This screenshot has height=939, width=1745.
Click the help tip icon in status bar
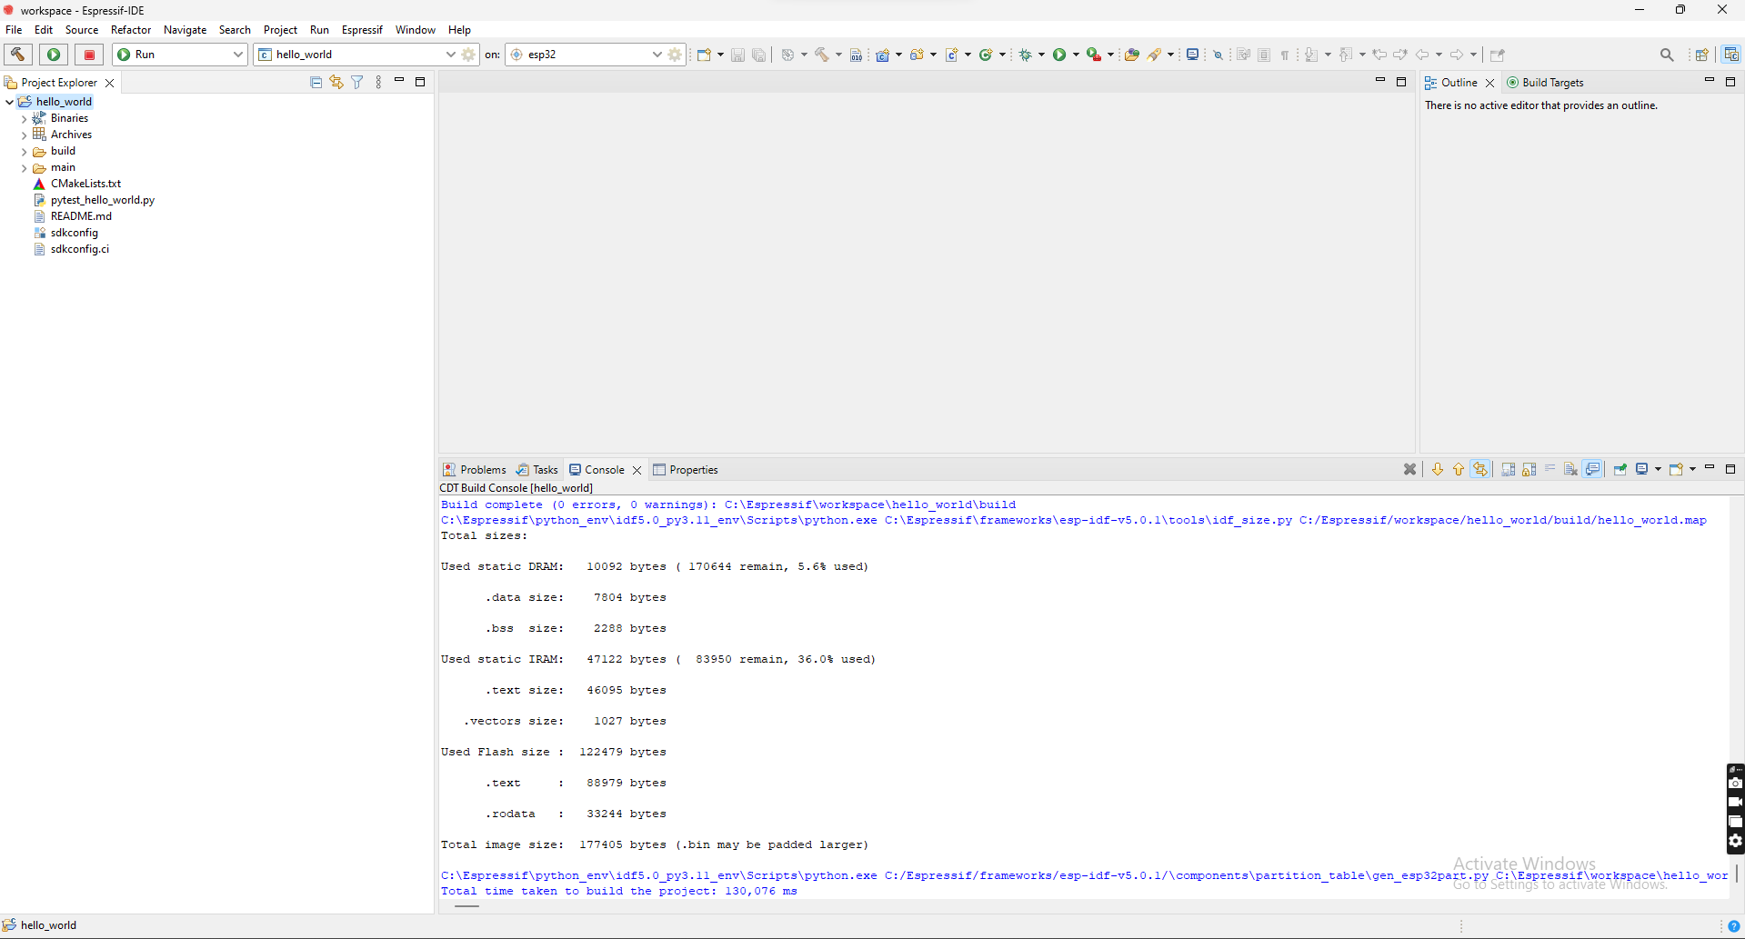(1733, 926)
